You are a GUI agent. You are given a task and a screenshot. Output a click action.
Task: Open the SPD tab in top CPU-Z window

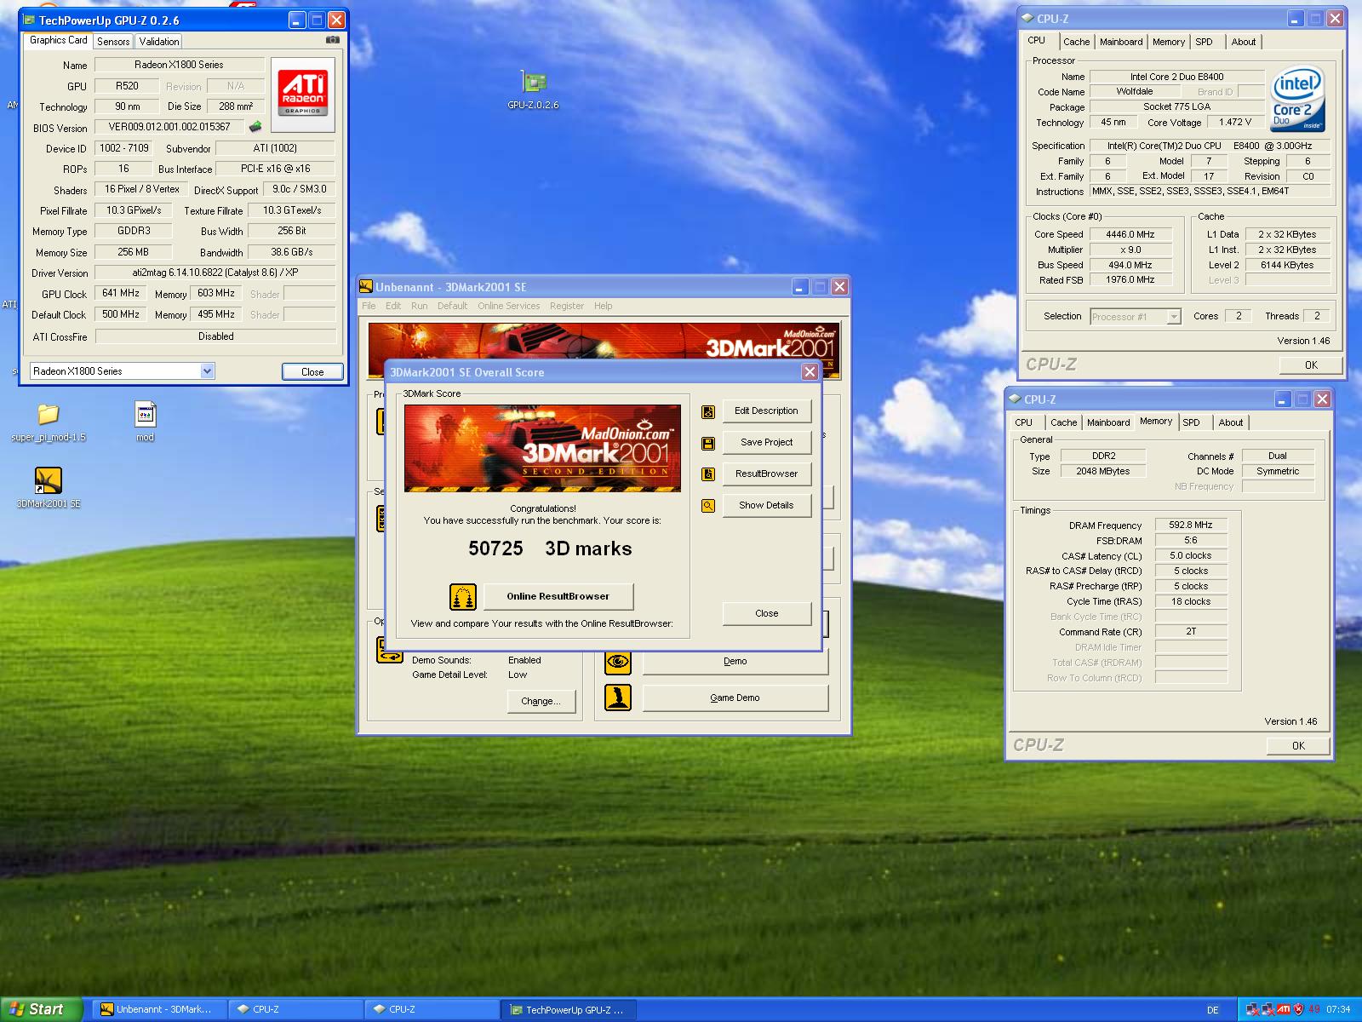[x=1204, y=42]
